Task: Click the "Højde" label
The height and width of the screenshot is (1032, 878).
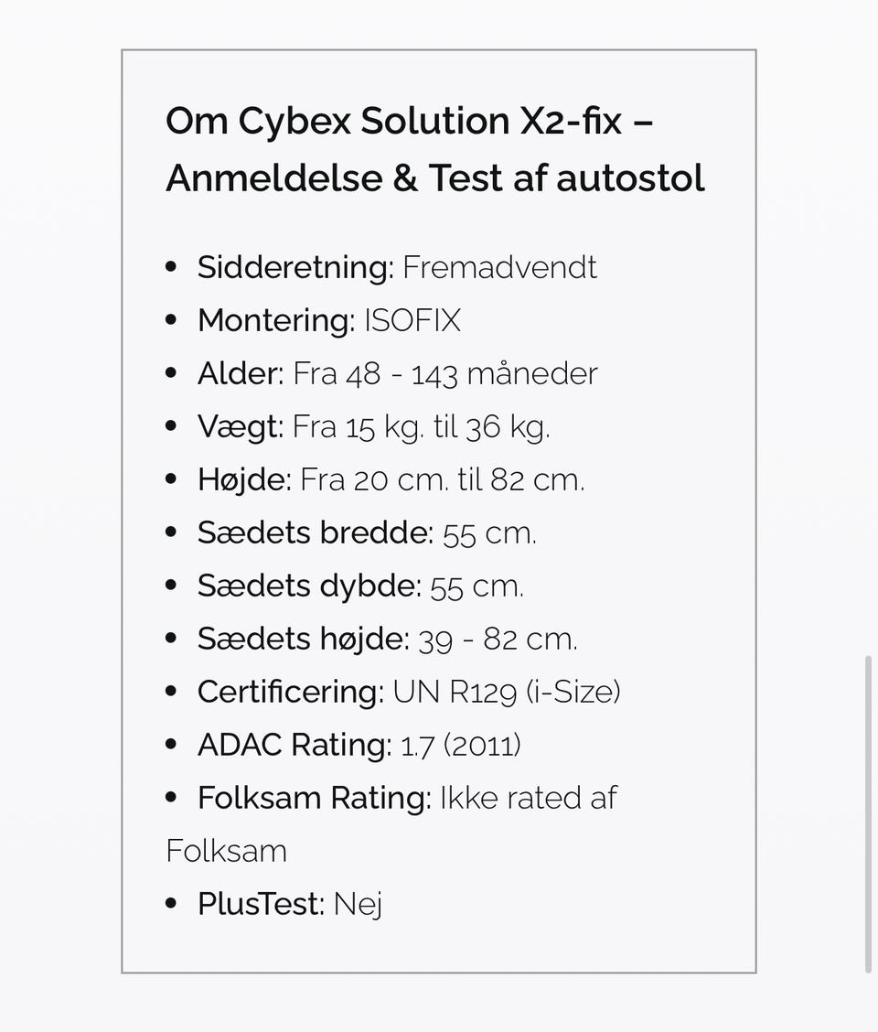Action: [x=243, y=479]
